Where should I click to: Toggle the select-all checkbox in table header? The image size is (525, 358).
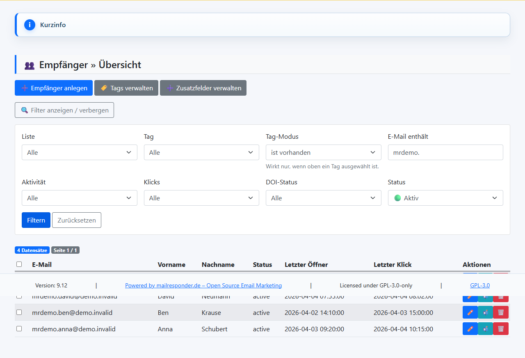click(19, 264)
